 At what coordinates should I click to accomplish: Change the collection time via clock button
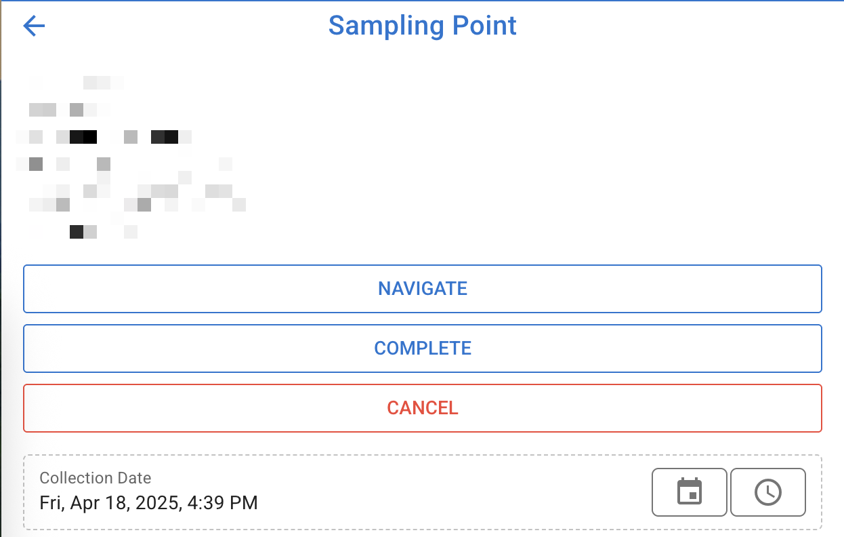(768, 492)
